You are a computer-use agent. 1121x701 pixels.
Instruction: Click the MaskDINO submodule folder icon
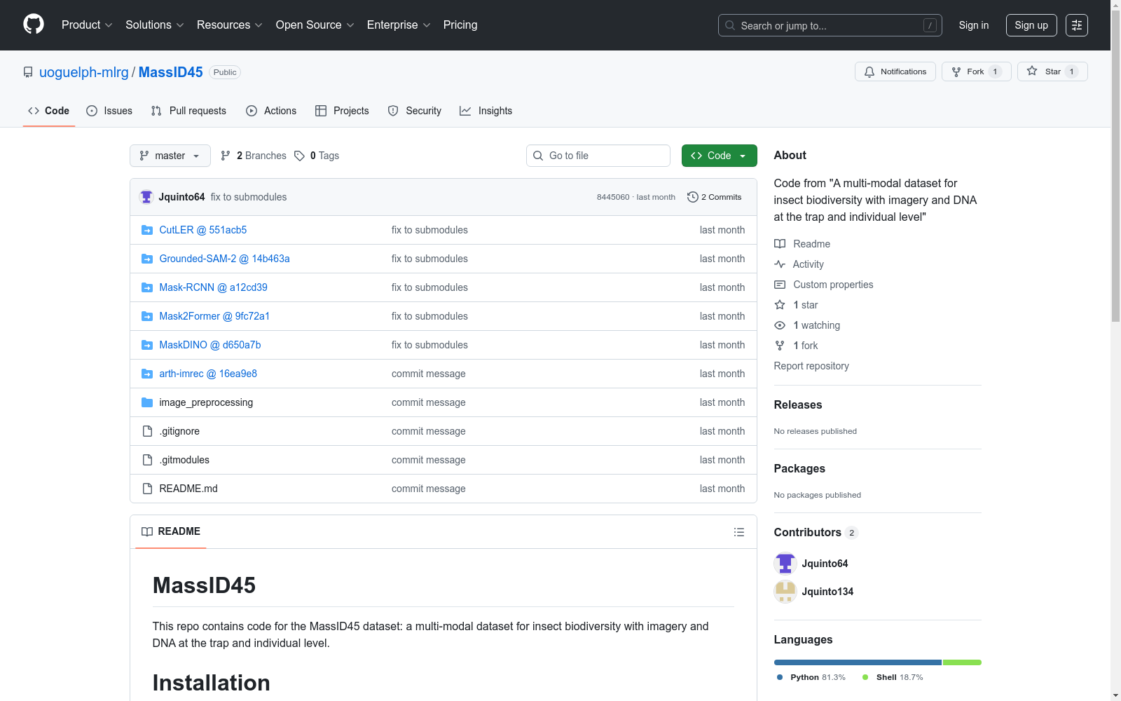(147, 345)
